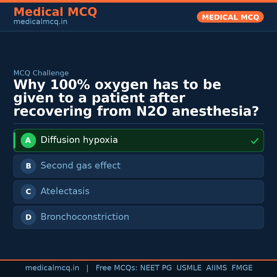277x277 pixels.
Task: Click the N2O anesthesia question text
Action: click(136, 98)
